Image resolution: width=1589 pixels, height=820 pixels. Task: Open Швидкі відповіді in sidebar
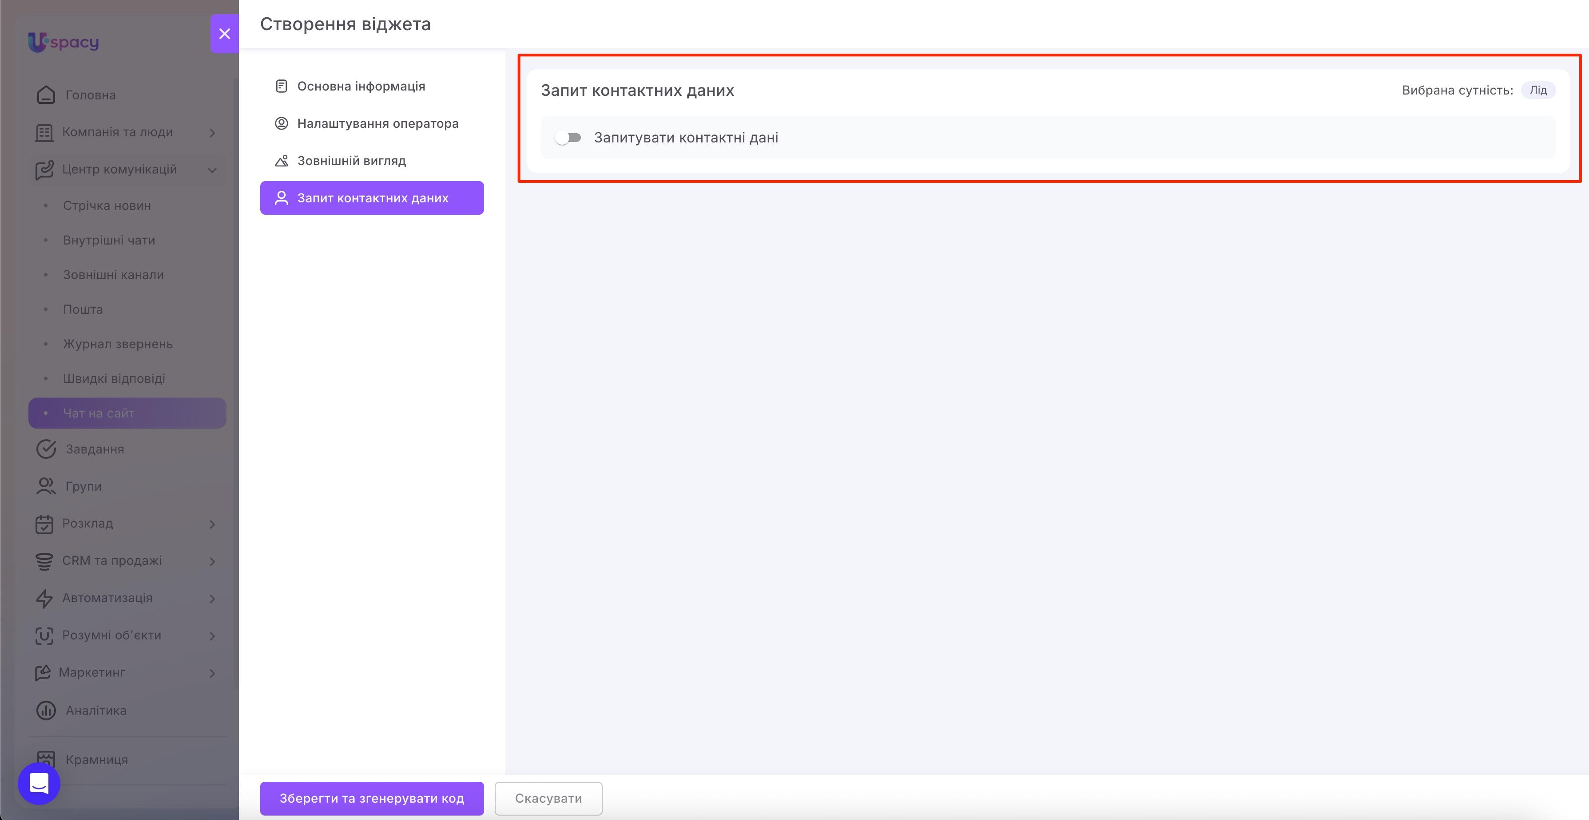click(x=127, y=378)
